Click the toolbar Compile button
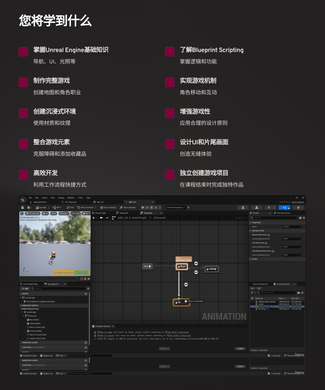Screen dimensions: 325x390 [x=41, y=208]
